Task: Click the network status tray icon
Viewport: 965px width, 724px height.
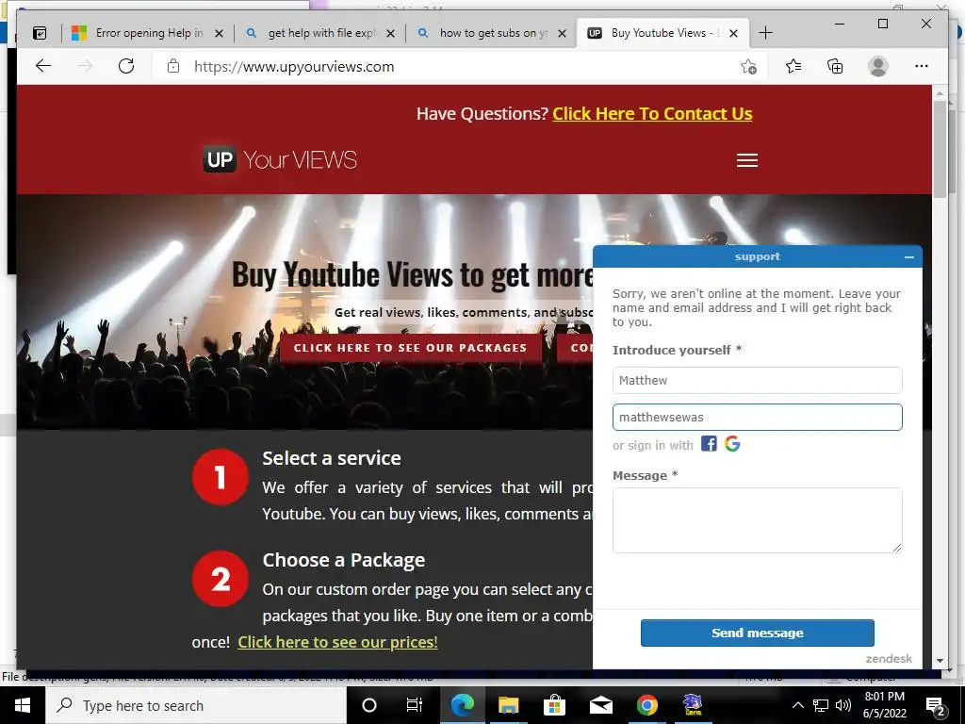Action: tap(821, 705)
